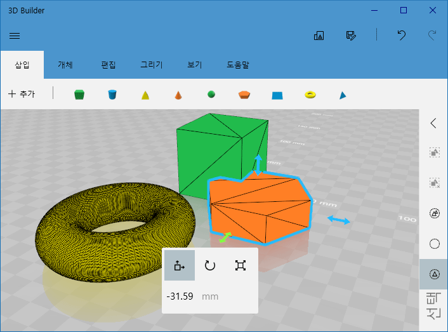Insert a blue cylinder shape
Viewport: 448px width, 332px height.
click(112, 95)
